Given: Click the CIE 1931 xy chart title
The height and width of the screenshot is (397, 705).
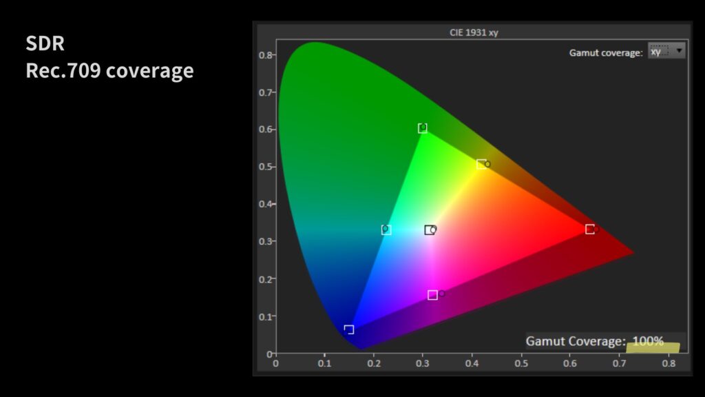Looking at the screenshot, I should [472, 32].
